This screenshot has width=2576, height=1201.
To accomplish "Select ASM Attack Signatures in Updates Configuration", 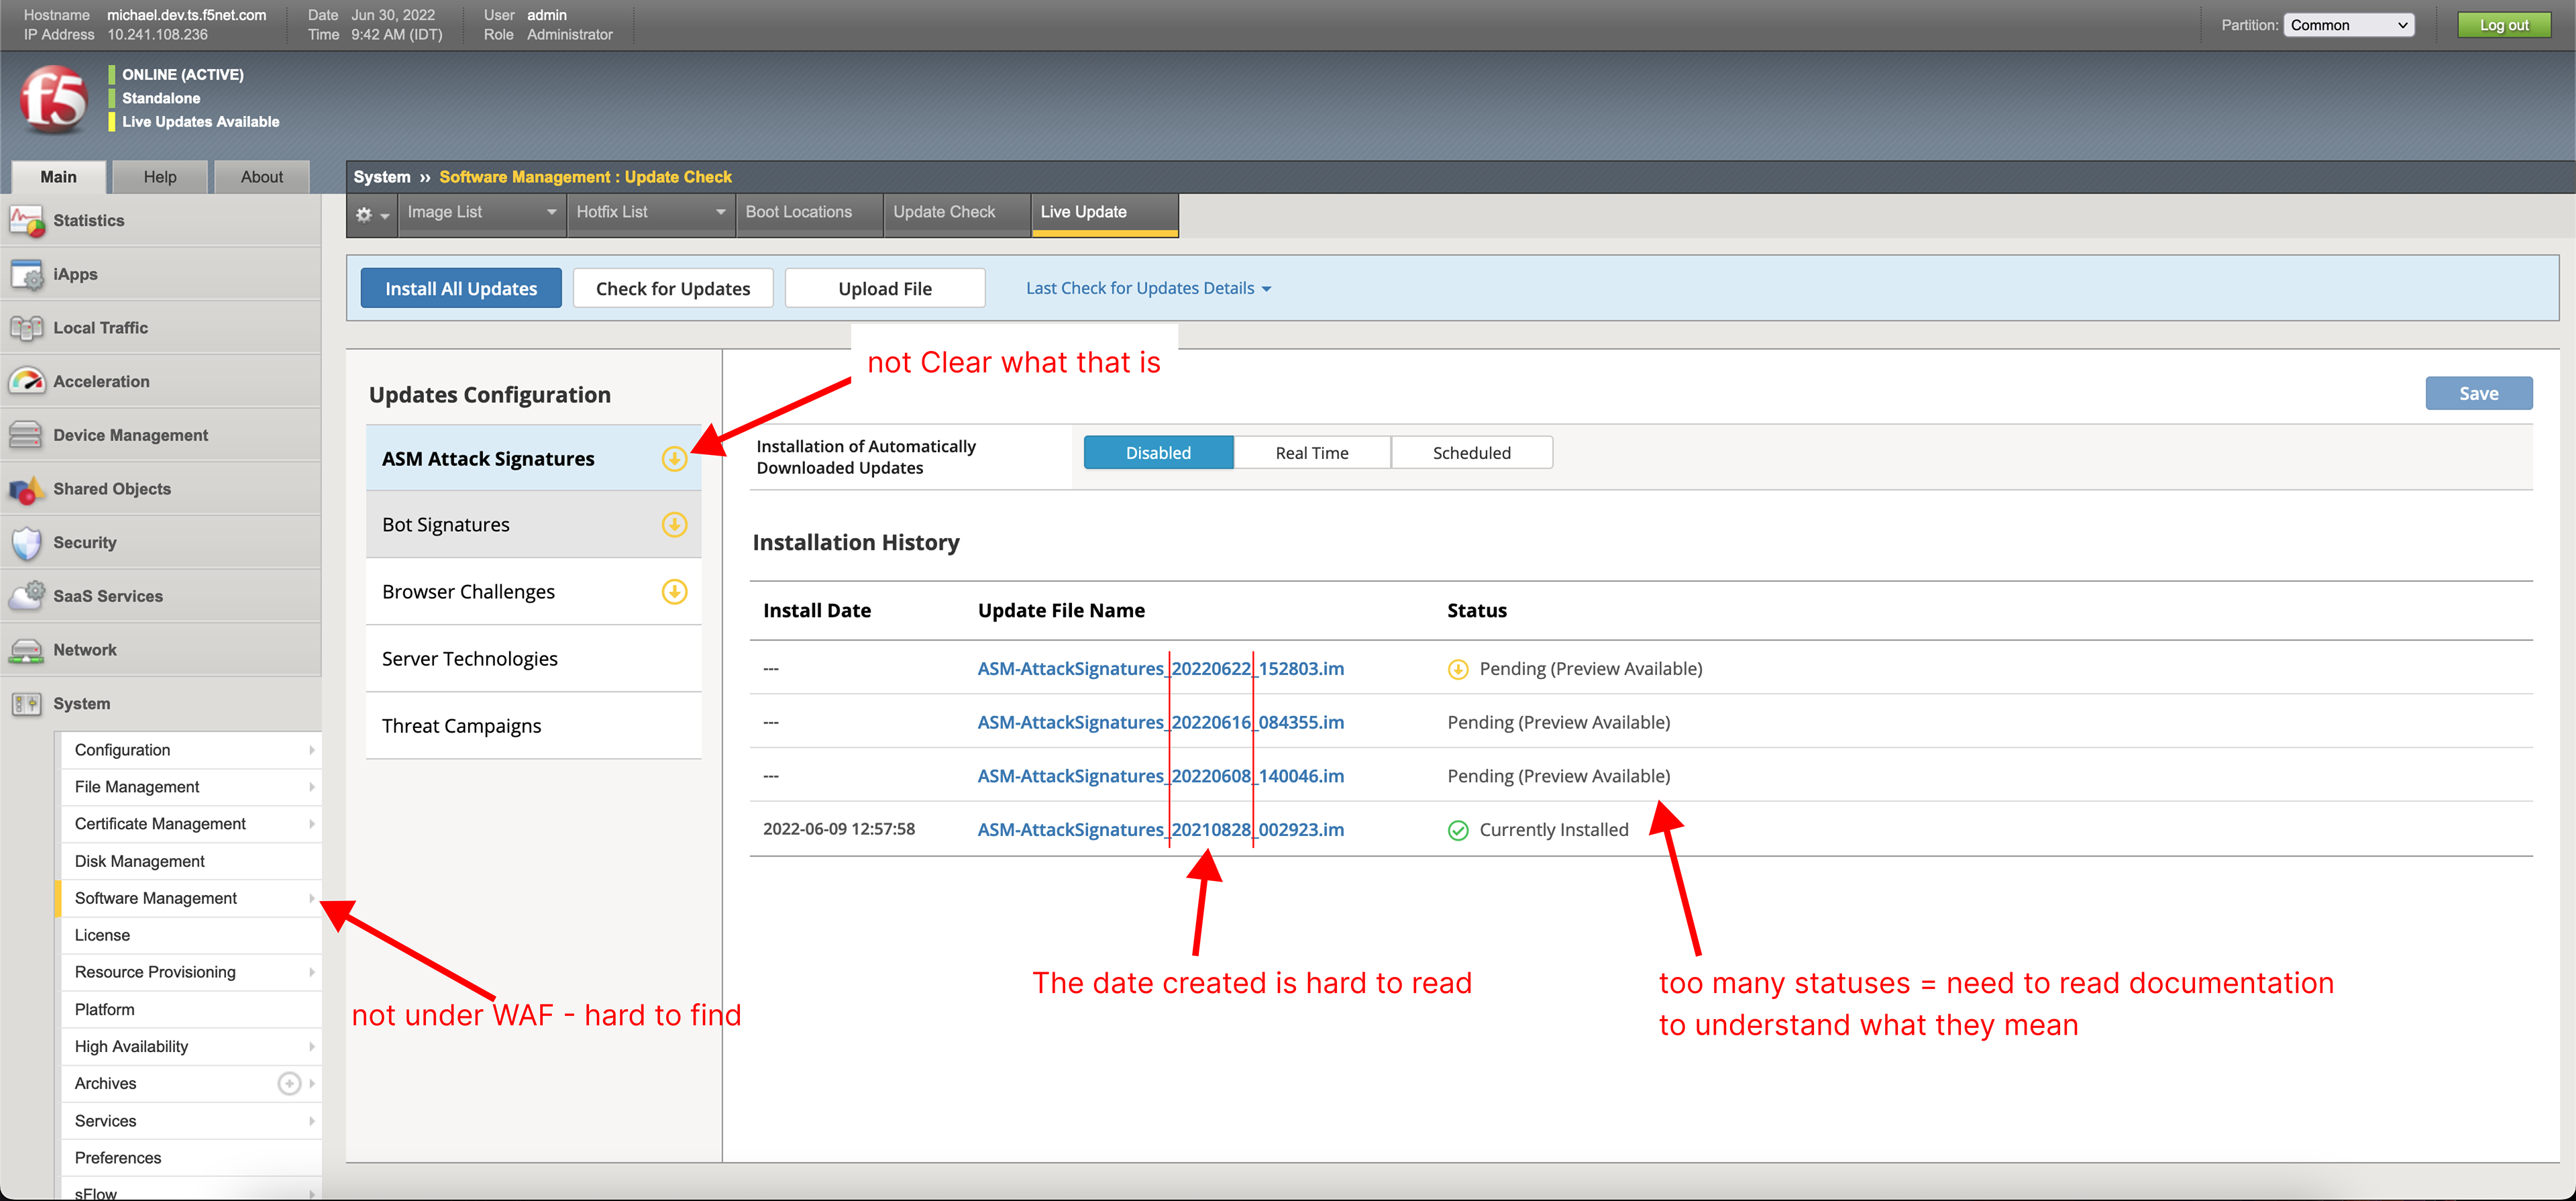I will pyautogui.click(x=533, y=459).
